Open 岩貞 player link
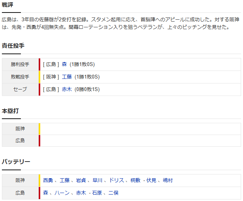 (x=81, y=180)
